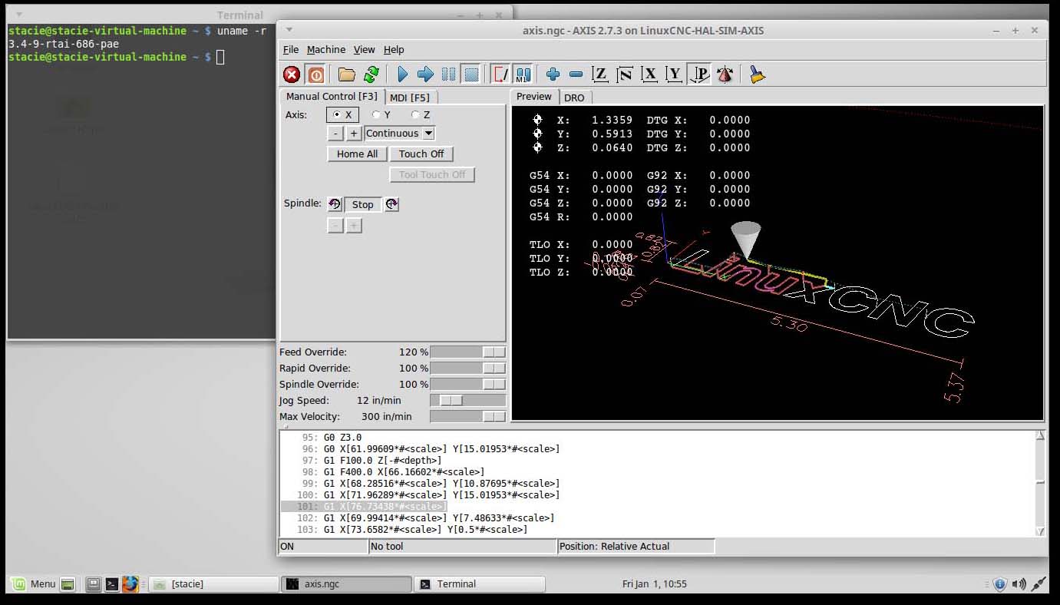Open Firefox from the taskbar
Image resolution: width=1060 pixels, height=605 pixels.
pos(130,584)
